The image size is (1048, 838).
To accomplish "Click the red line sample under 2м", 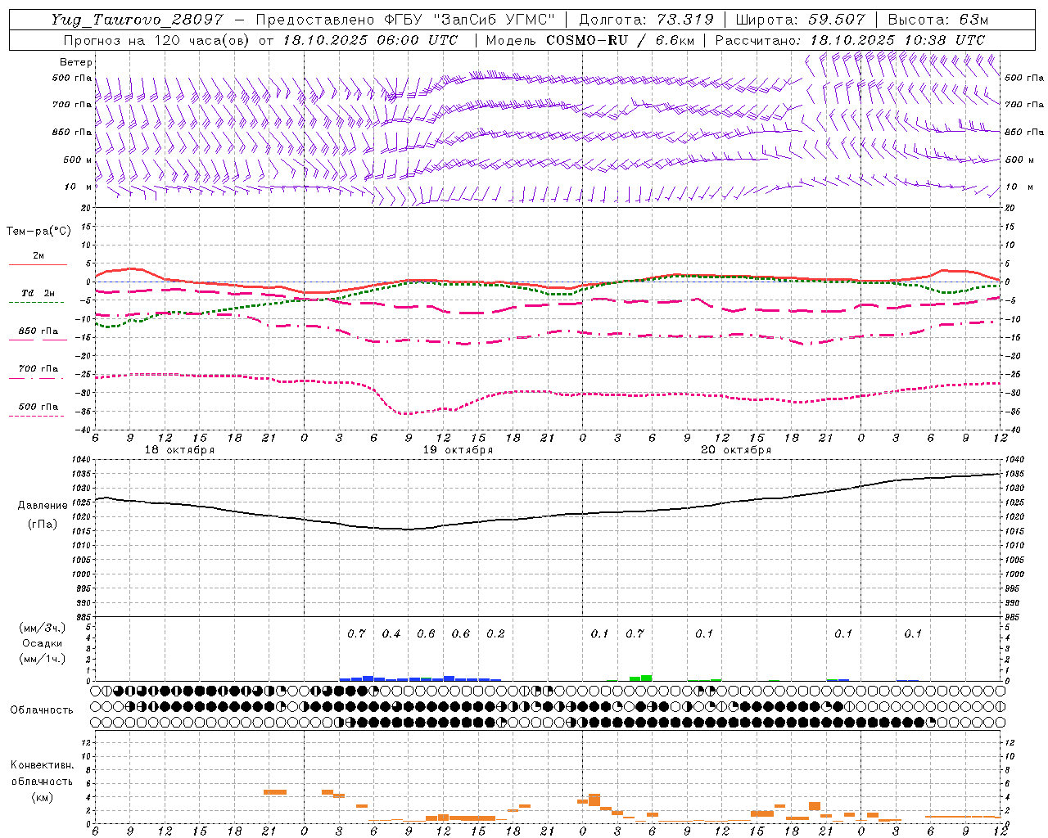I will 38,264.
